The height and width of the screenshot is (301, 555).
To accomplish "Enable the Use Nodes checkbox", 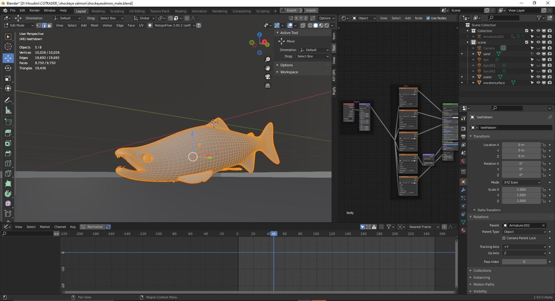I will [428, 18].
